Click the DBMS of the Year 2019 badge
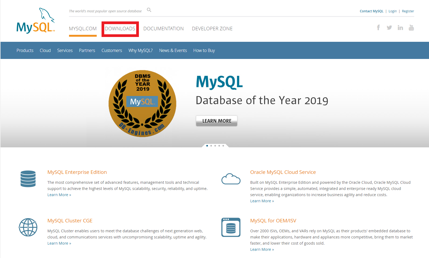This screenshot has width=429, height=258. 142,103
